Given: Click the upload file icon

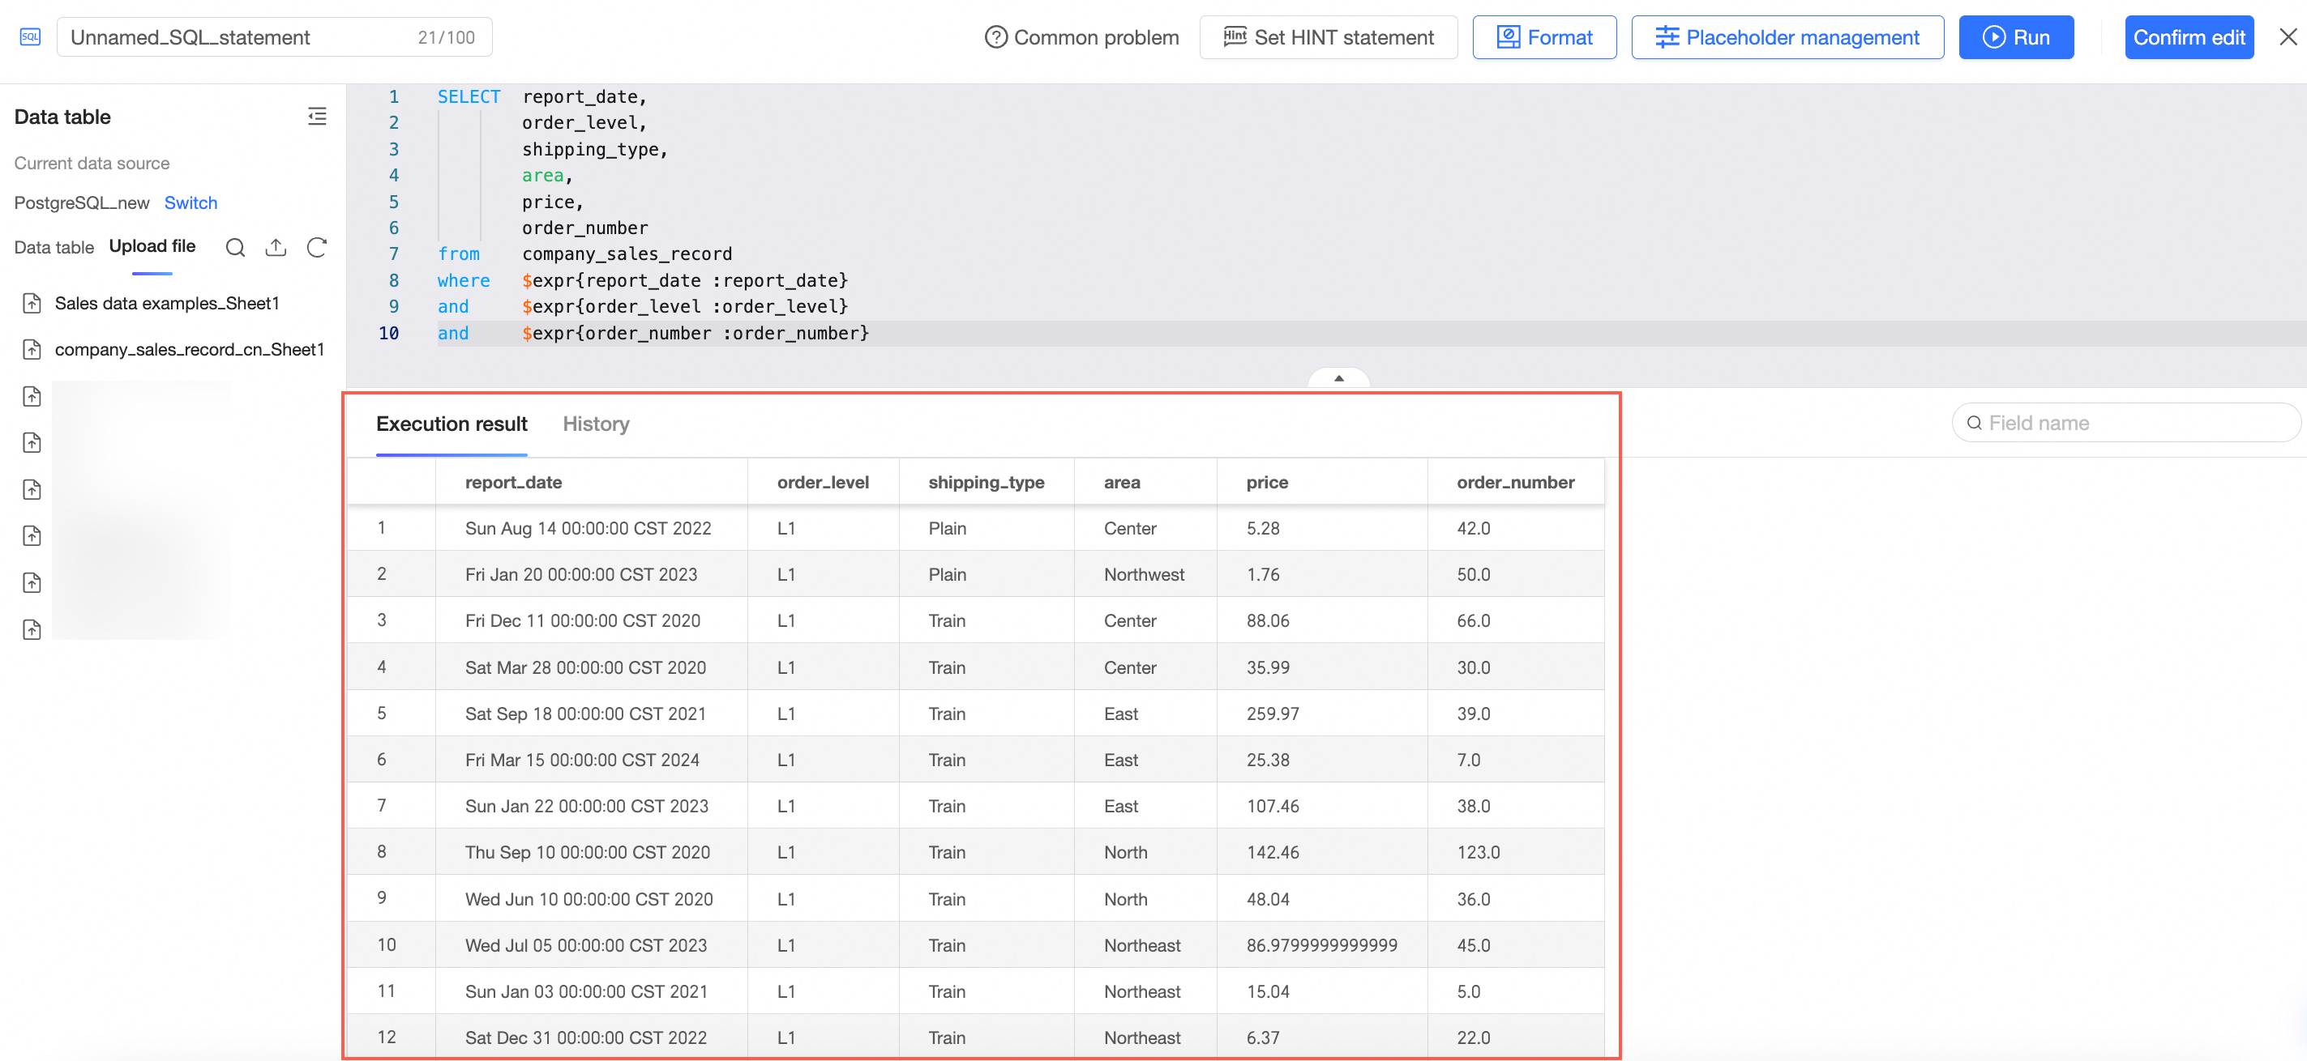Looking at the screenshot, I should tap(276, 248).
